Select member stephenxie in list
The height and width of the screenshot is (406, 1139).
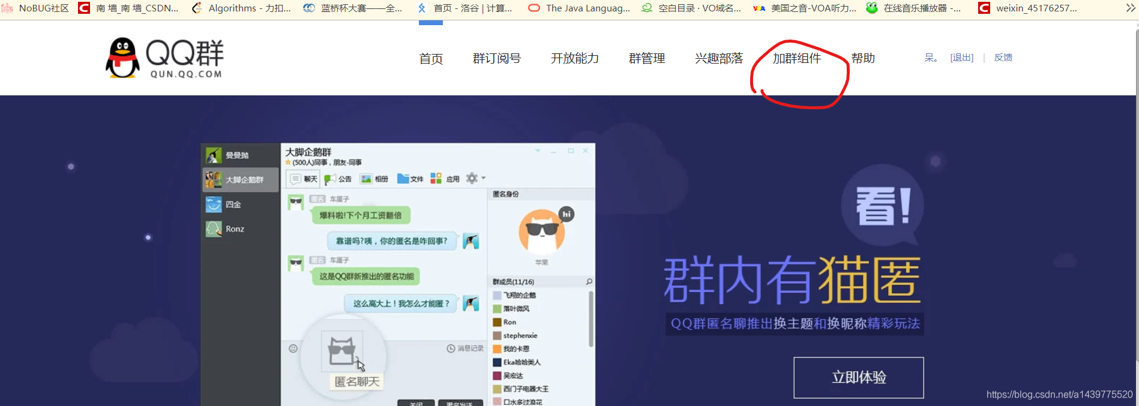[515, 335]
